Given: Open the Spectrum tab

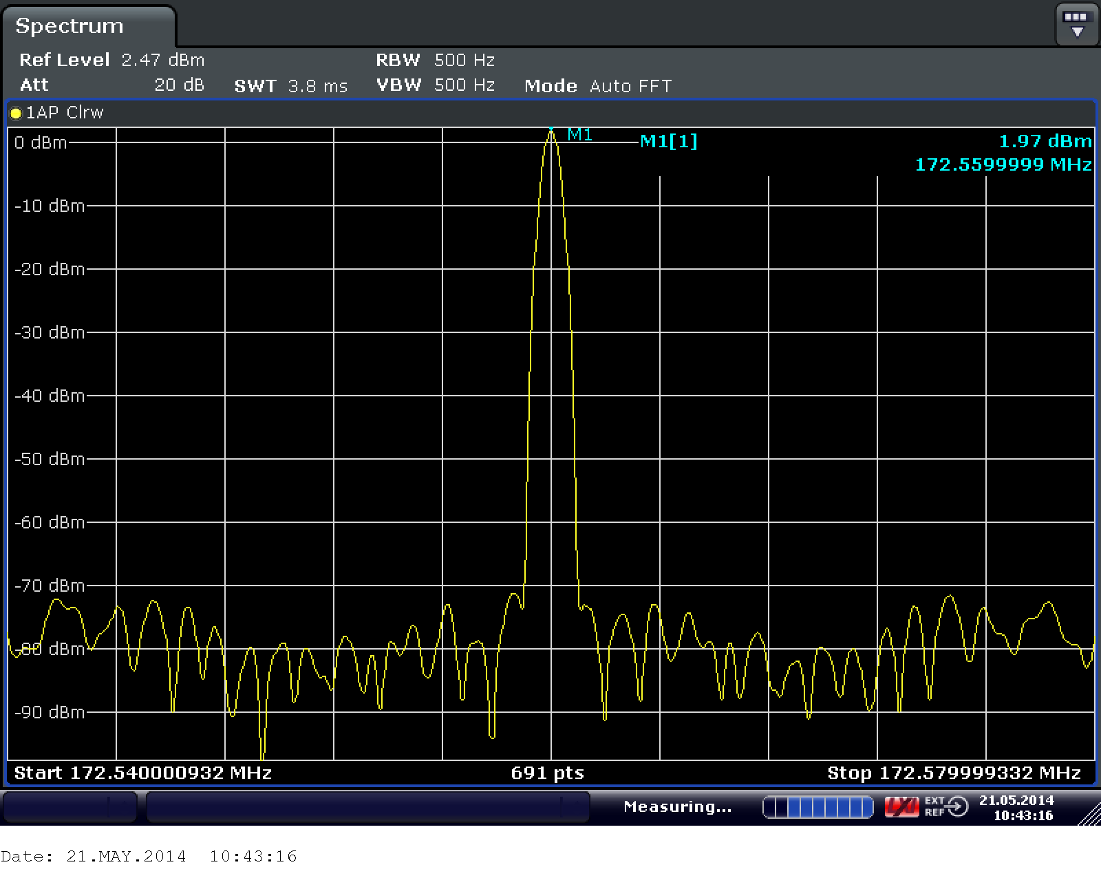Looking at the screenshot, I should pyautogui.click(x=88, y=26).
